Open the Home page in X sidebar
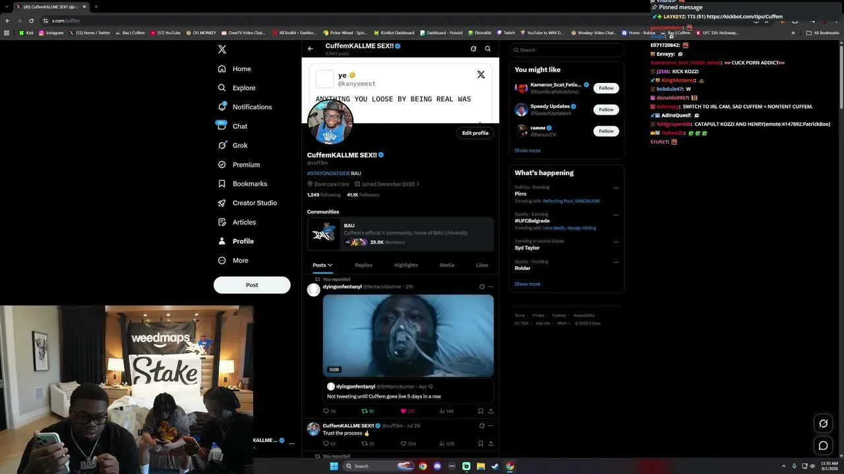Viewport: 844px width, 474px height. [235, 68]
